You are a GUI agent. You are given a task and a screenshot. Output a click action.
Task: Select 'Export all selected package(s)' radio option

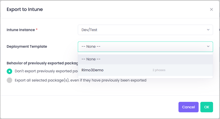tap(10, 80)
